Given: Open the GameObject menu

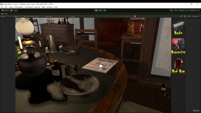Looking at the screenshot, I should 19,7.
